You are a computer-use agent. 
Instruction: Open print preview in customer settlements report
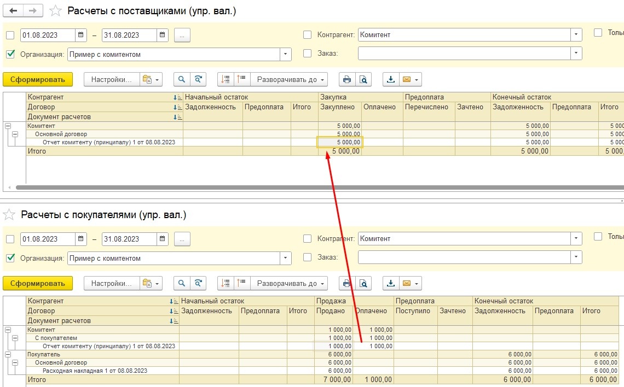(363, 283)
